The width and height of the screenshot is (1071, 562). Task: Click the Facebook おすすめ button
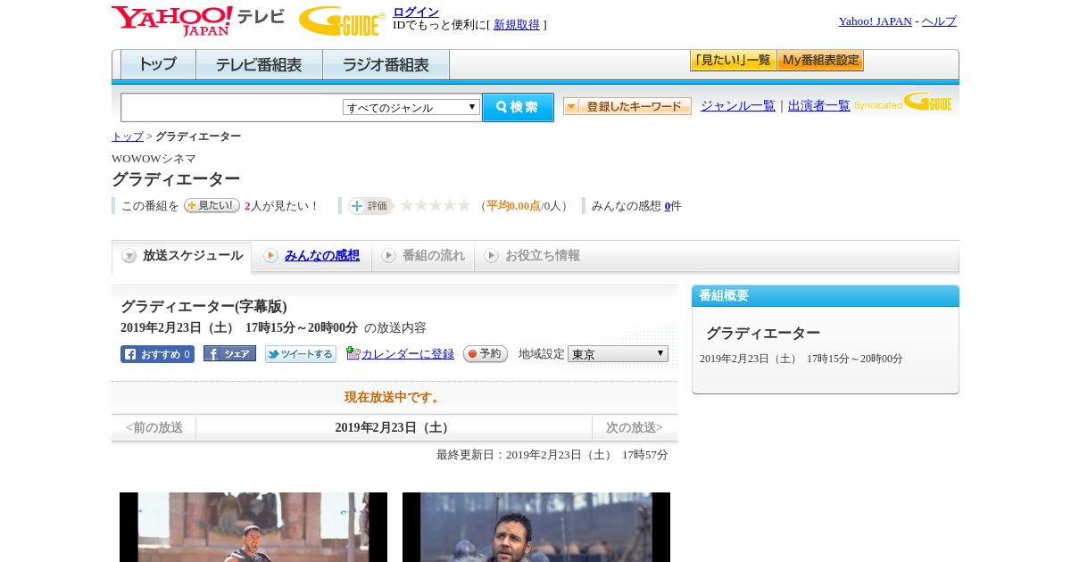coord(157,354)
